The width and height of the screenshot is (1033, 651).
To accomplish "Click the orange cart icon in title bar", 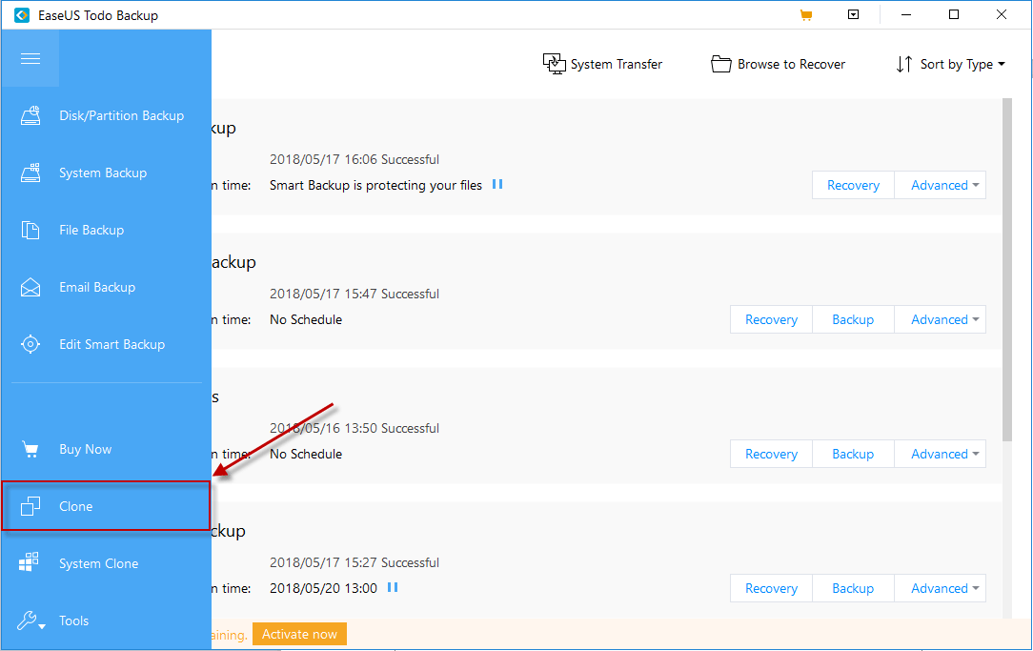I will [805, 15].
